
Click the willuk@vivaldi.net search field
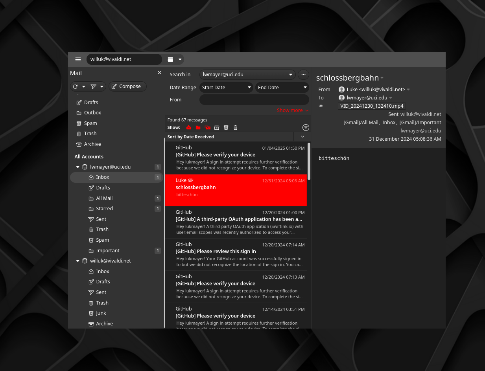coord(124,59)
